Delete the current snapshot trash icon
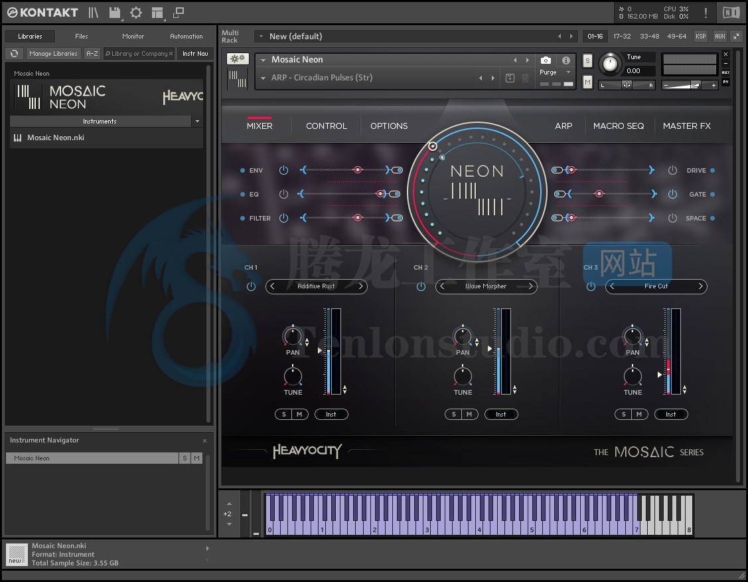Viewport: 748px width, 582px height. coord(525,78)
